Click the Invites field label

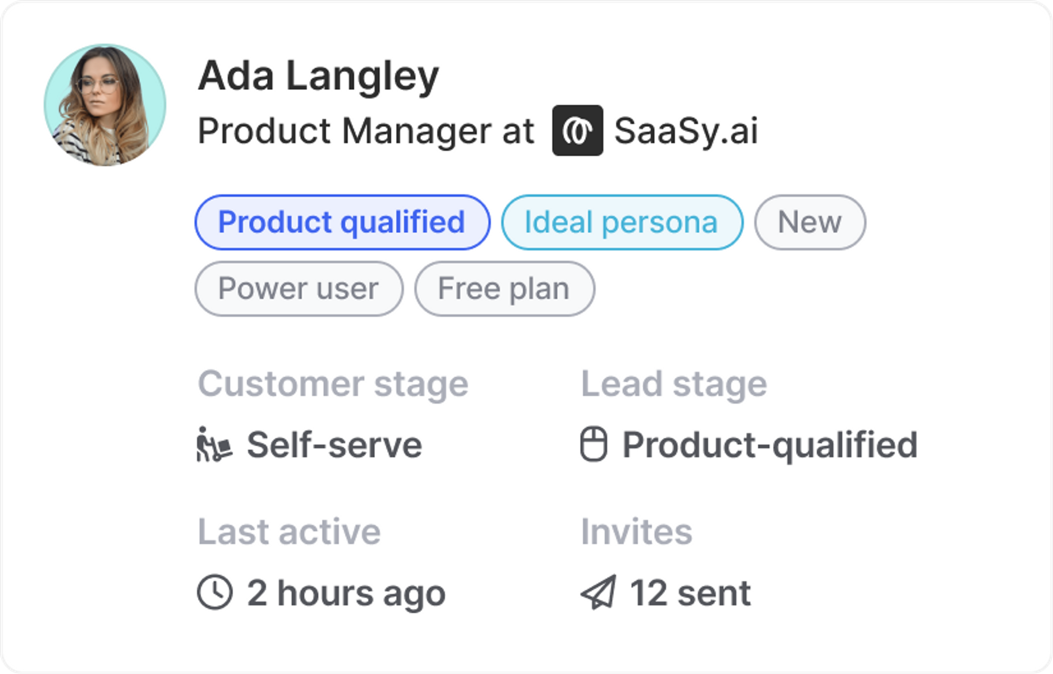(x=636, y=532)
